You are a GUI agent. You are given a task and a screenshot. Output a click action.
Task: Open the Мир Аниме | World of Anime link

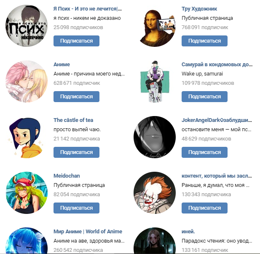[x=88, y=231]
